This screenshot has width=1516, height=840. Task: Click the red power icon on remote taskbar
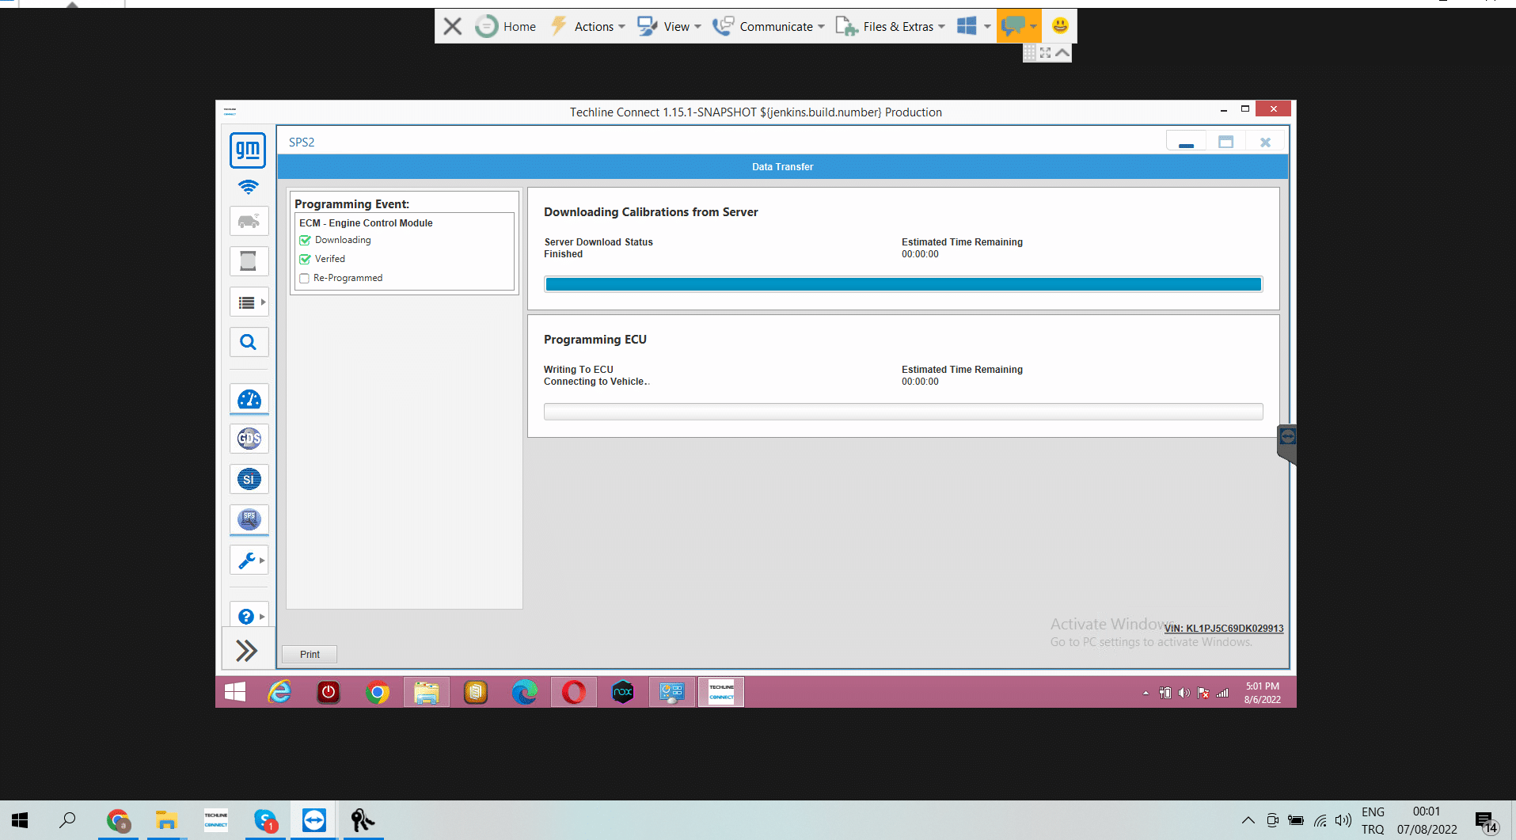coord(329,692)
